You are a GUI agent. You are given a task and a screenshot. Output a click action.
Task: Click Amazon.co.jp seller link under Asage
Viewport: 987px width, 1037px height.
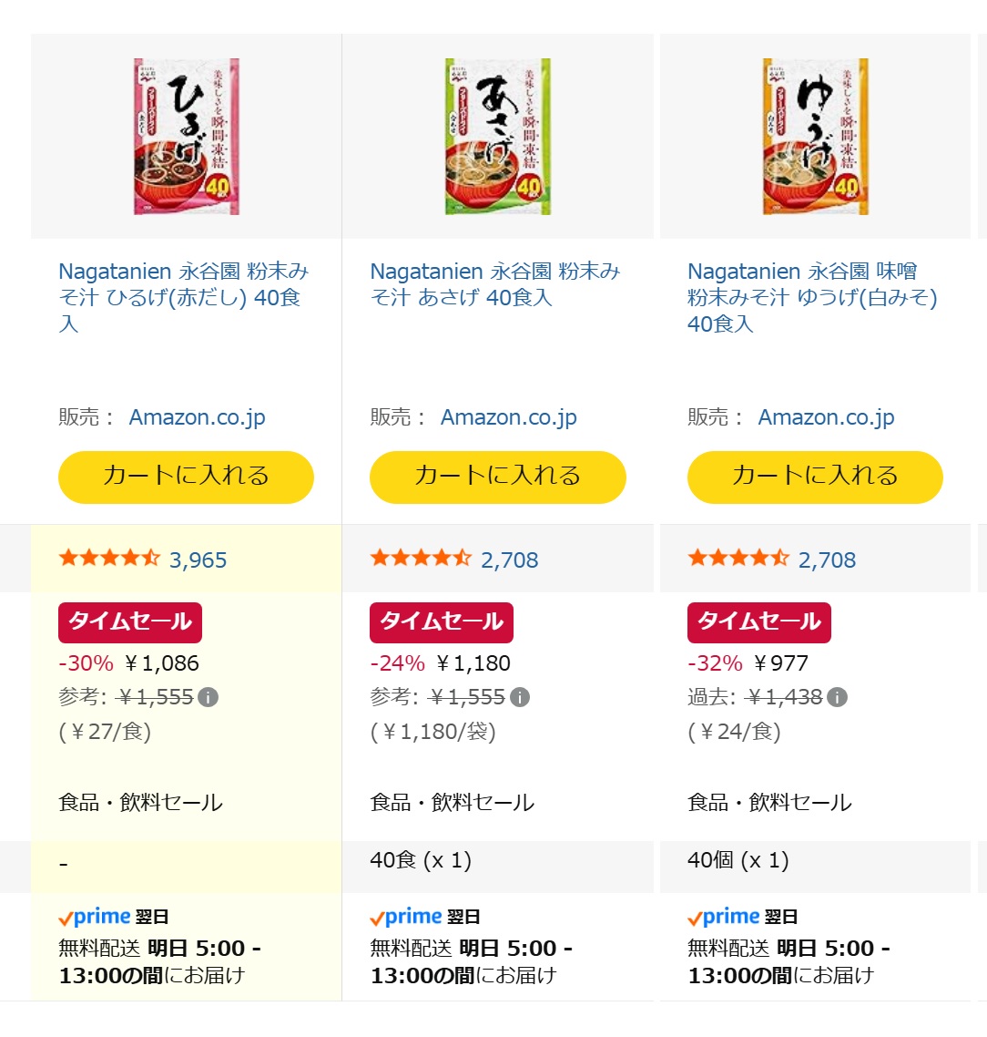tap(509, 417)
